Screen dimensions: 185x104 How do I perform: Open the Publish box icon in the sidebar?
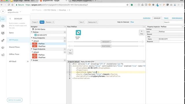click(3, 26)
